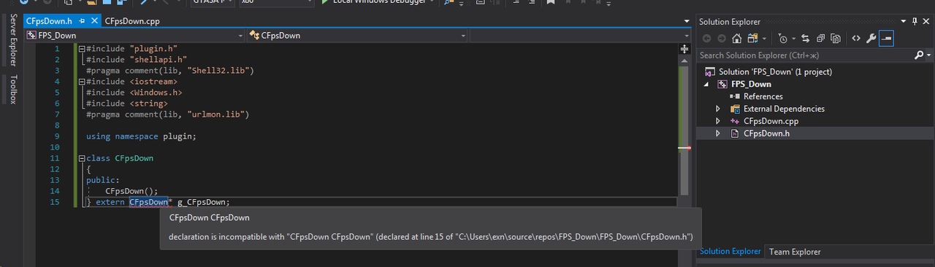Click the References node icon

(735, 96)
